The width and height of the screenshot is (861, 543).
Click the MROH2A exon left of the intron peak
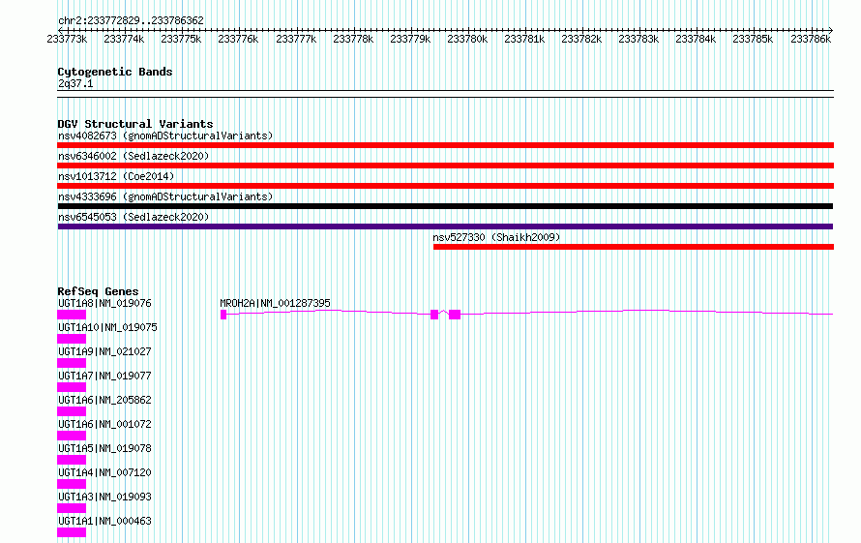pos(434,315)
